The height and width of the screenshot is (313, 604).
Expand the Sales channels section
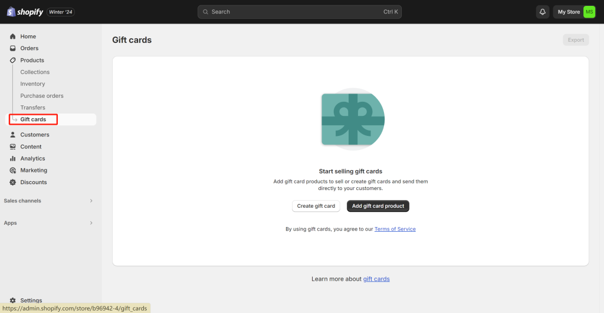48,201
